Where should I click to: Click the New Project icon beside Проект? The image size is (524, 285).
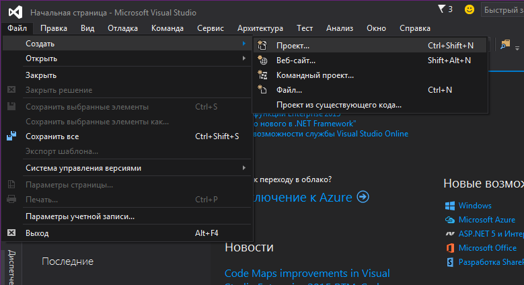coord(263,46)
